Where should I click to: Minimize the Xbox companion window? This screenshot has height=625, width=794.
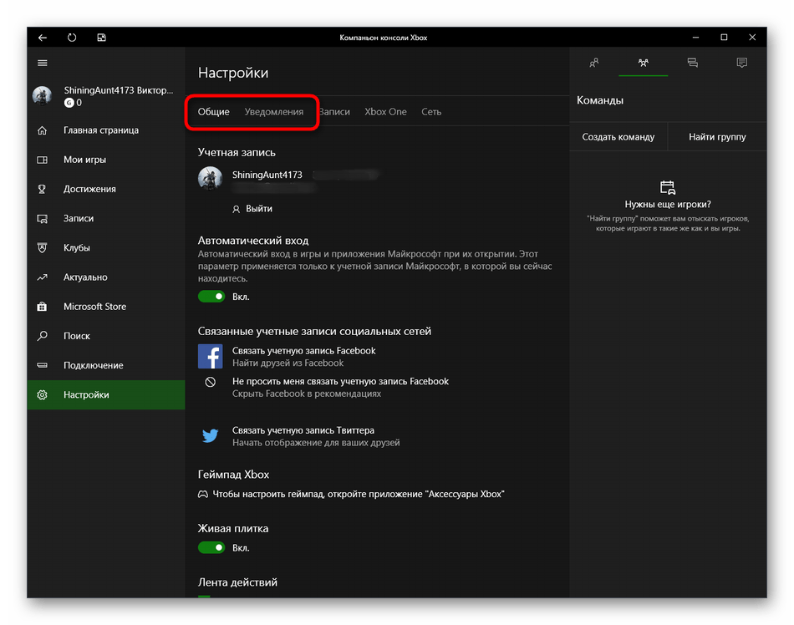pos(695,38)
